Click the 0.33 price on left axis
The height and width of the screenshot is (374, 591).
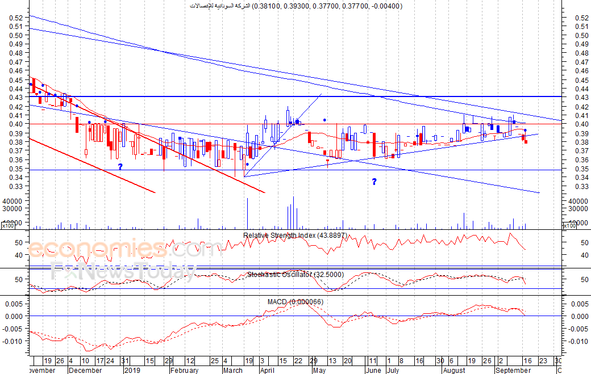tap(16, 186)
